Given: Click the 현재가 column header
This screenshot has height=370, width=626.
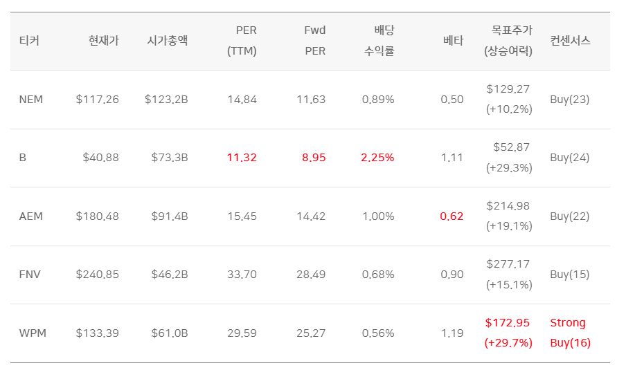Looking at the screenshot, I should click(104, 41).
